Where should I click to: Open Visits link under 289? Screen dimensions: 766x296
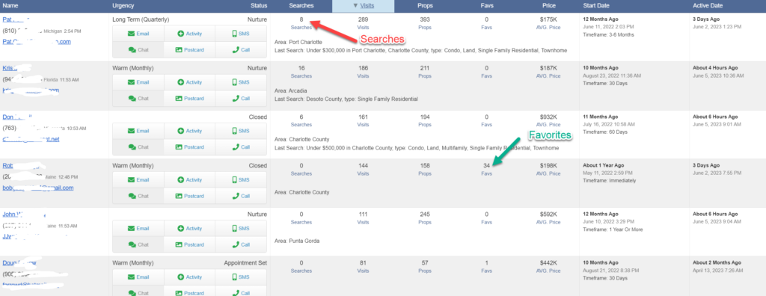point(363,28)
